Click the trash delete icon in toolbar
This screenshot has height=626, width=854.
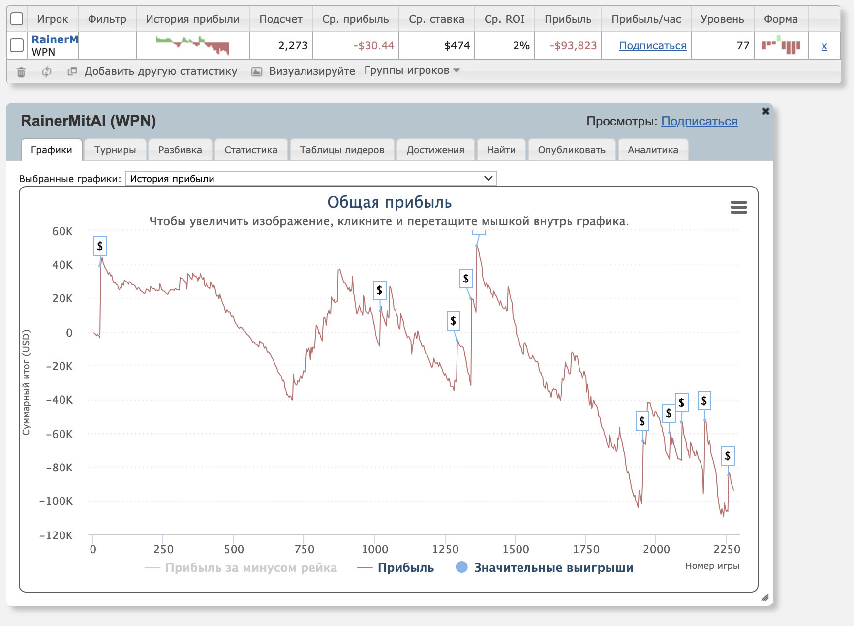(21, 72)
